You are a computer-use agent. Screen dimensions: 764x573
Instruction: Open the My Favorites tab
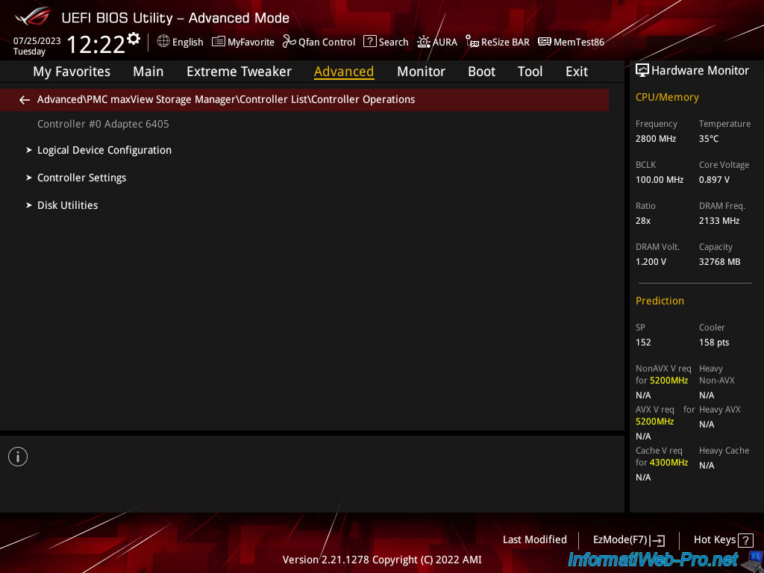[x=72, y=72]
